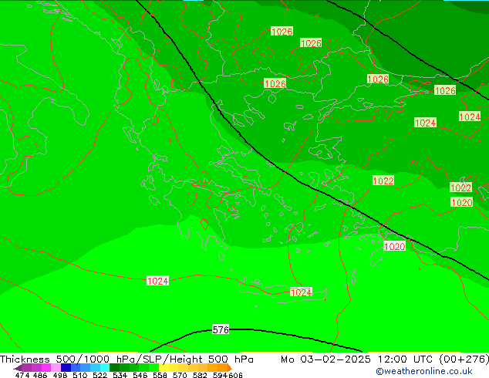Screen dimensions: 489x378
Task: Click the light pink legend swatch
Action: click(x=56, y=368)
